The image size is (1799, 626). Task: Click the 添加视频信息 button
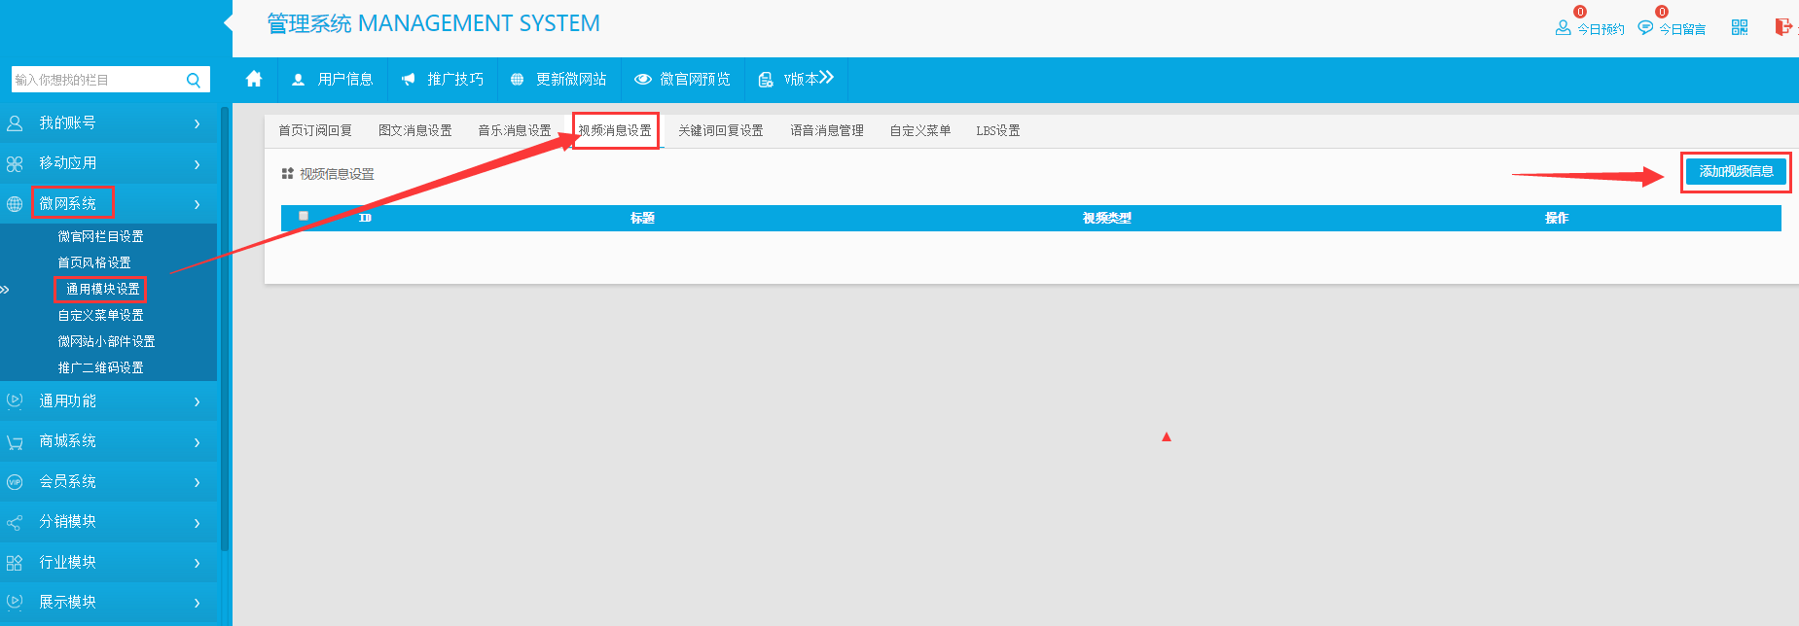[x=1736, y=172]
